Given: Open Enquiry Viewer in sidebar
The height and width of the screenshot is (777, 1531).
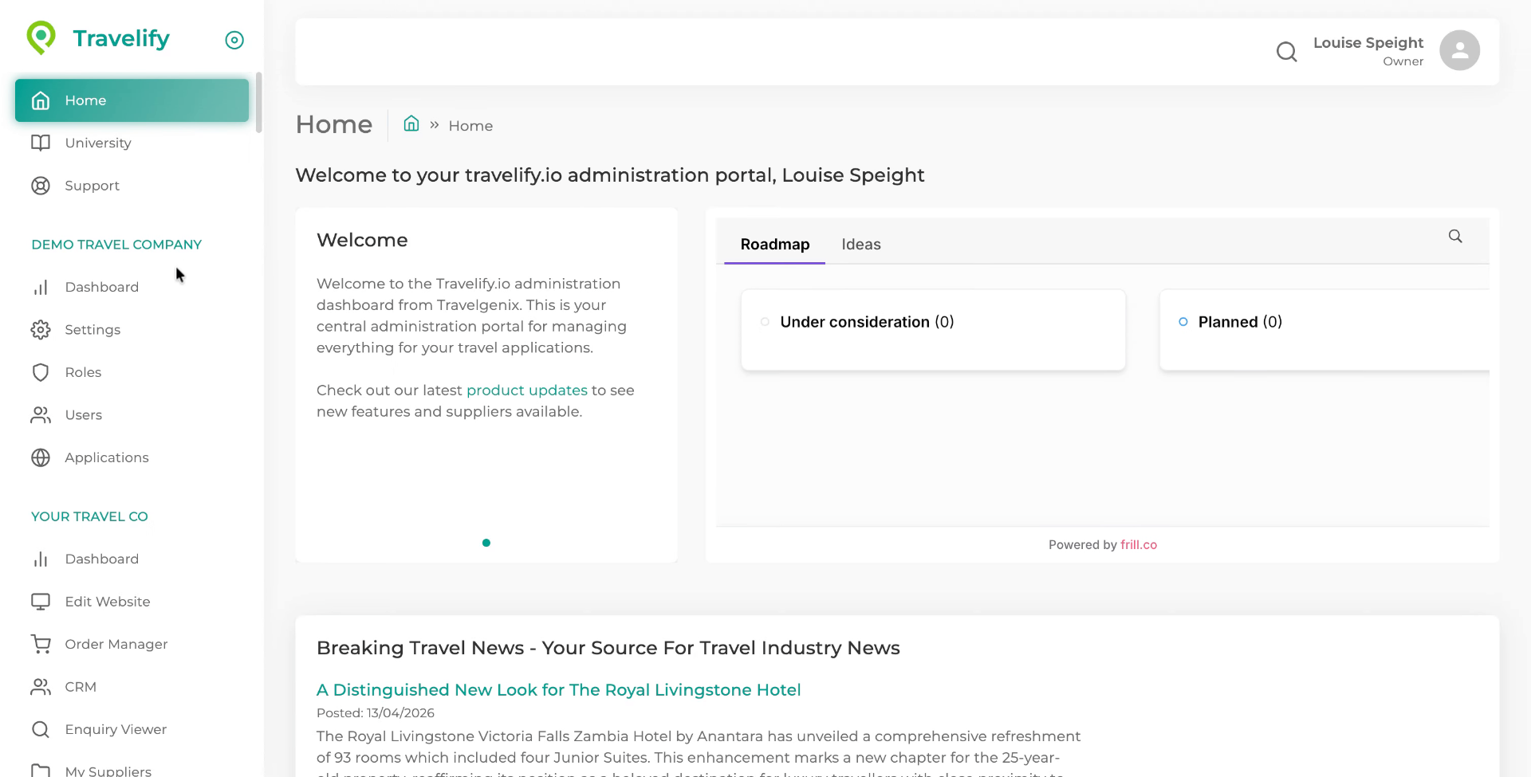Looking at the screenshot, I should pyautogui.click(x=132, y=729).
